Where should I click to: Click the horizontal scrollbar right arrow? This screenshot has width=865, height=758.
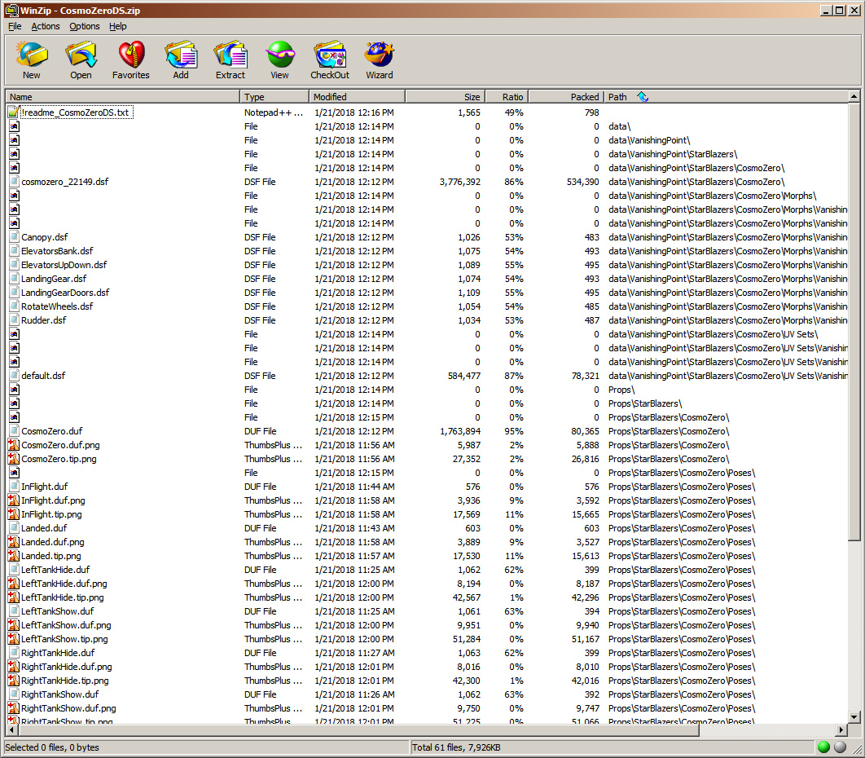[842, 729]
